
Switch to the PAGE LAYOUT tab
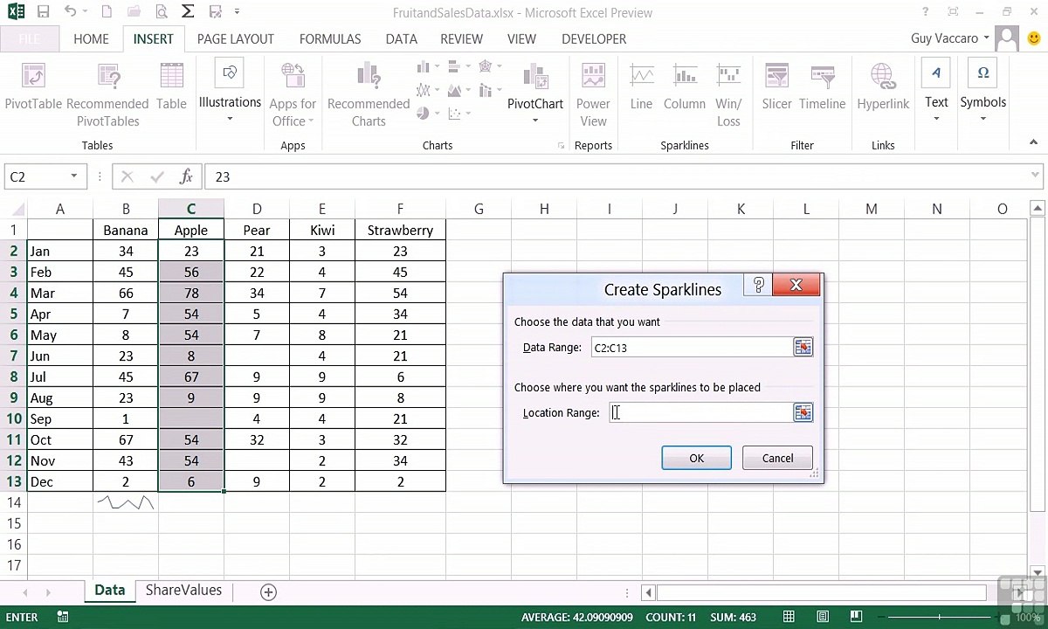tap(235, 39)
